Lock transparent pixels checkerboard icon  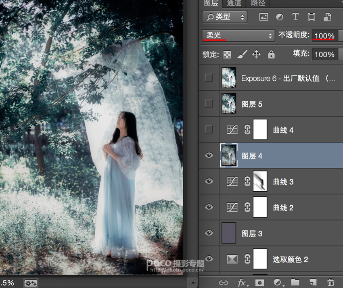[227, 54]
